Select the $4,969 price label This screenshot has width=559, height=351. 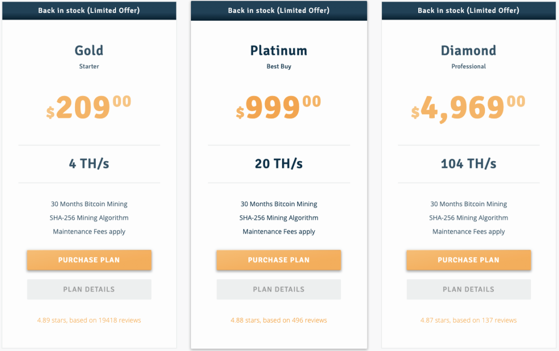coord(468,108)
